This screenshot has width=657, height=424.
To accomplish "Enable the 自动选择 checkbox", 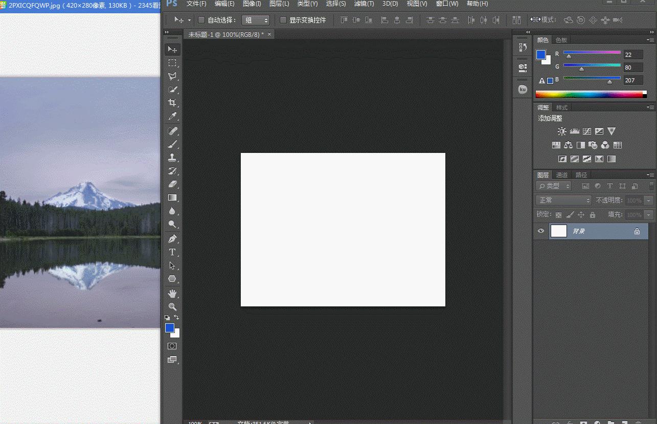I will point(201,20).
